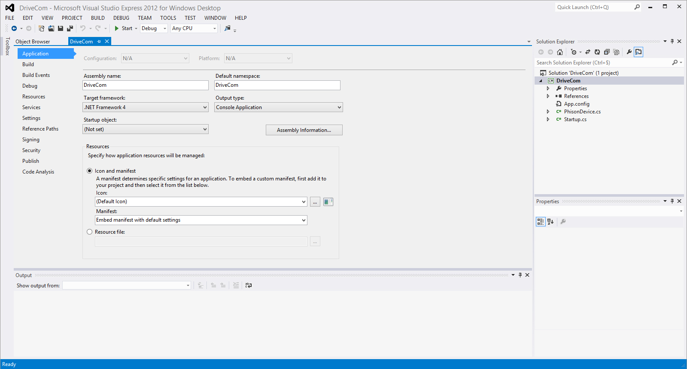Click the Save toolbar icon

point(61,28)
